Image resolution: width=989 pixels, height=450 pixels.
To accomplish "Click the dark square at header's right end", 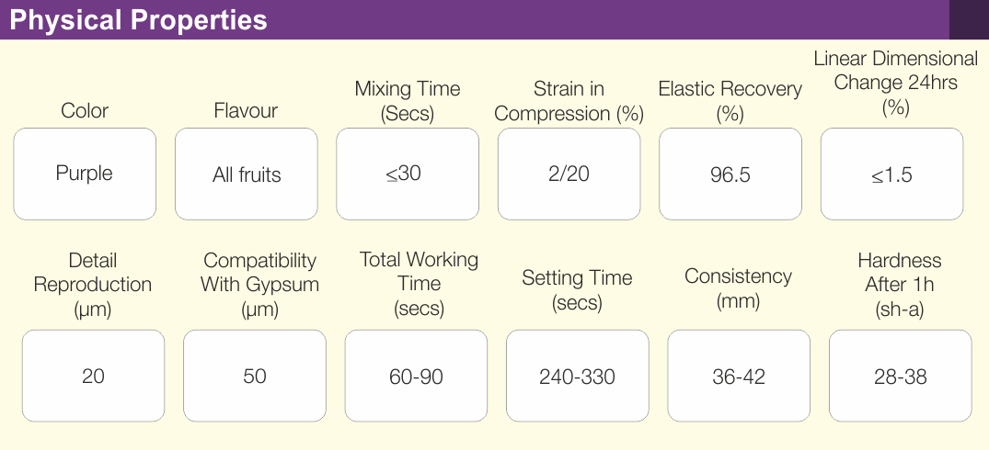I will (x=969, y=19).
